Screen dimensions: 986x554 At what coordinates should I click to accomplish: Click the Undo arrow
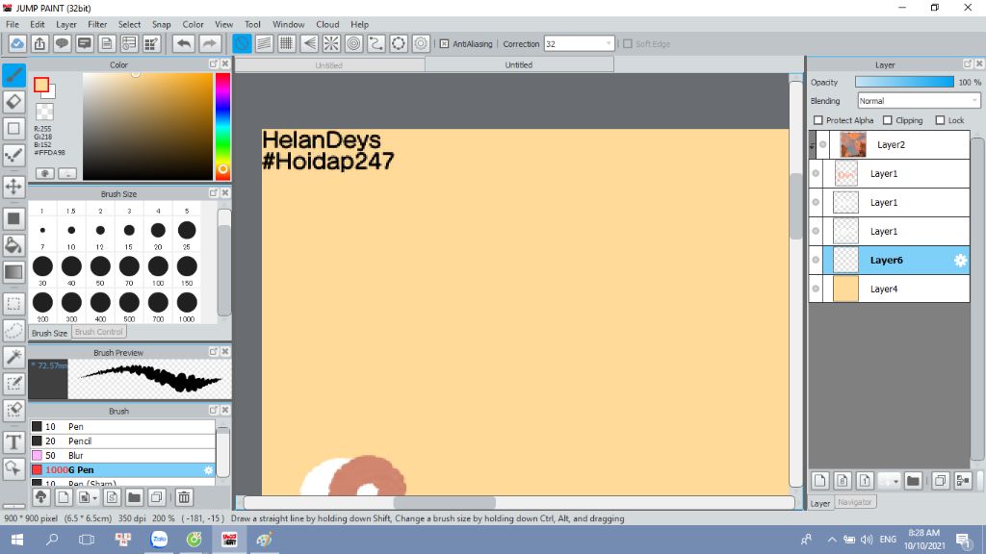point(184,43)
